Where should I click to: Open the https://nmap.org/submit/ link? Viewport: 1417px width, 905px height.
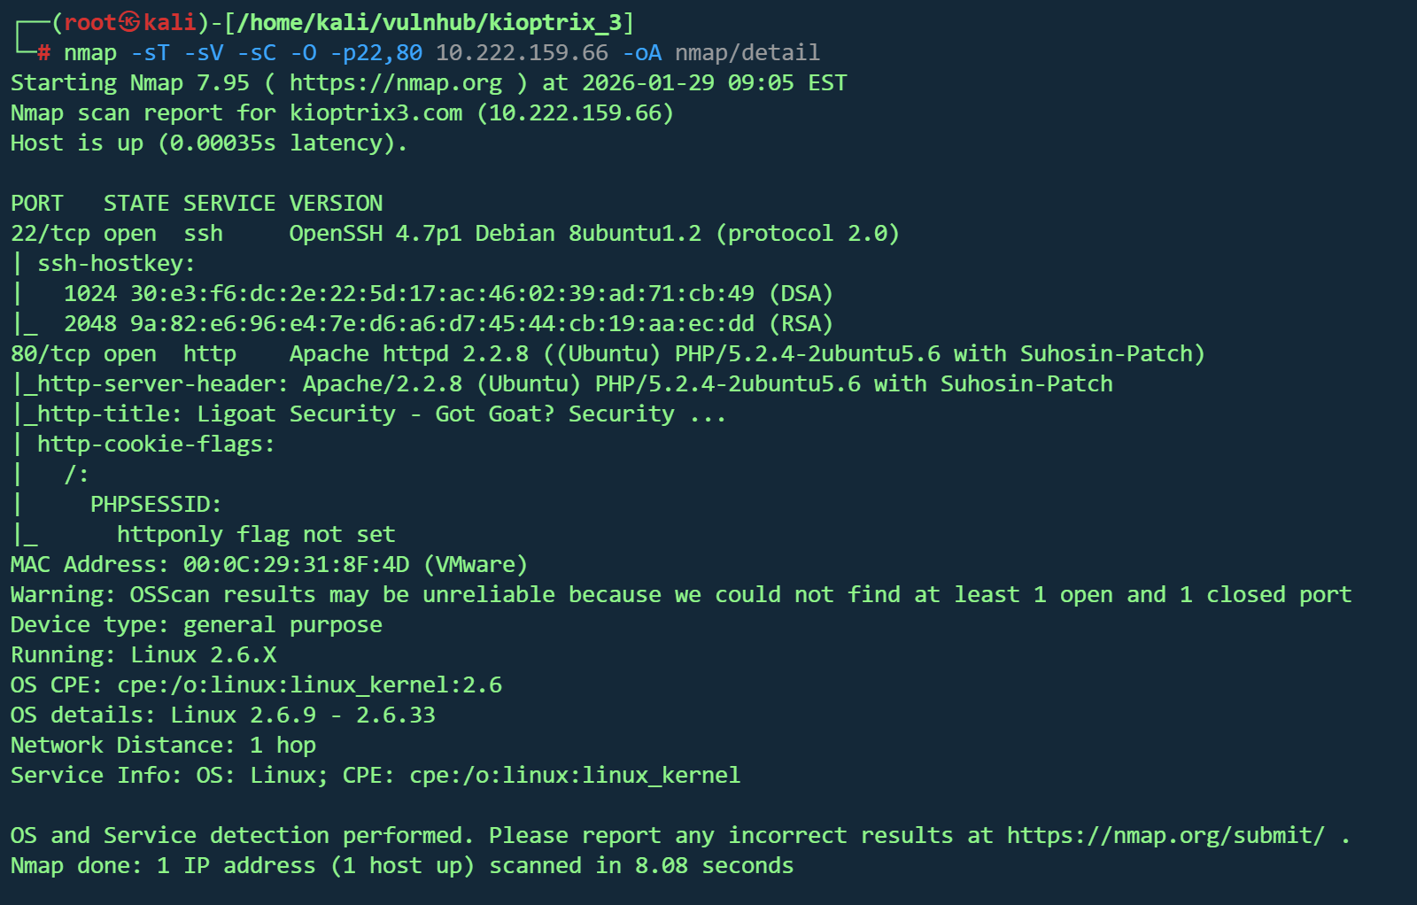(1165, 835)
